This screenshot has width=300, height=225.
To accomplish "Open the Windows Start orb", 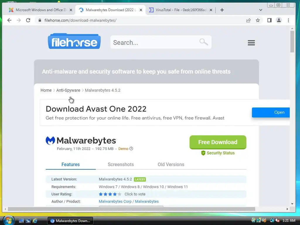I will click(8, 220).
